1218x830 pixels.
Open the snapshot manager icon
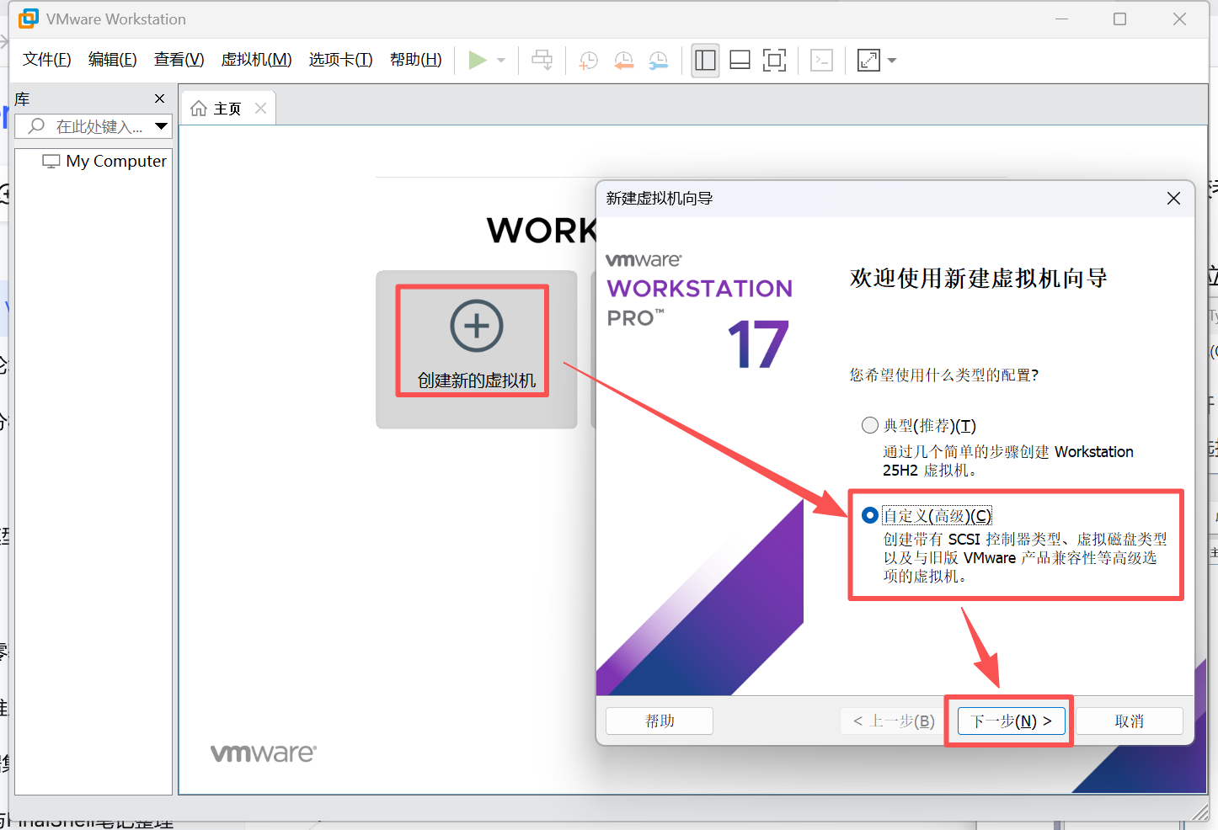[658, 60]
